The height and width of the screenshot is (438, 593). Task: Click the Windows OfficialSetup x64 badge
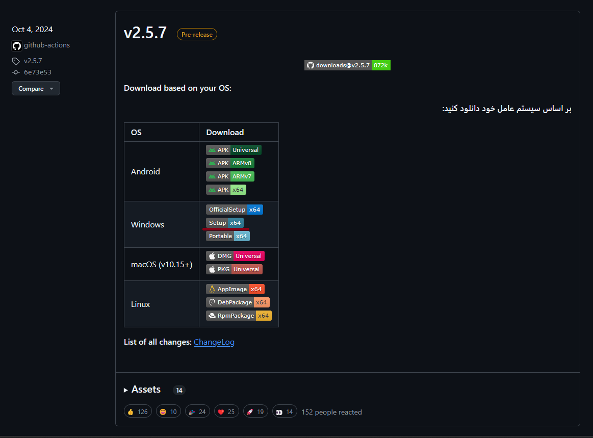[x=235, y=210]
